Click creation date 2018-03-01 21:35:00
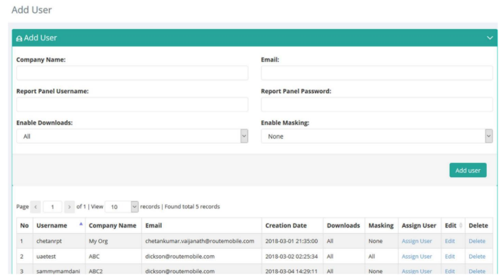Screen dimensions: 504x278 coord(291,241)
